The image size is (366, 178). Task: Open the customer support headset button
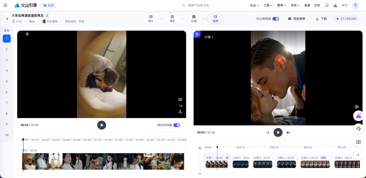point(359,129)
